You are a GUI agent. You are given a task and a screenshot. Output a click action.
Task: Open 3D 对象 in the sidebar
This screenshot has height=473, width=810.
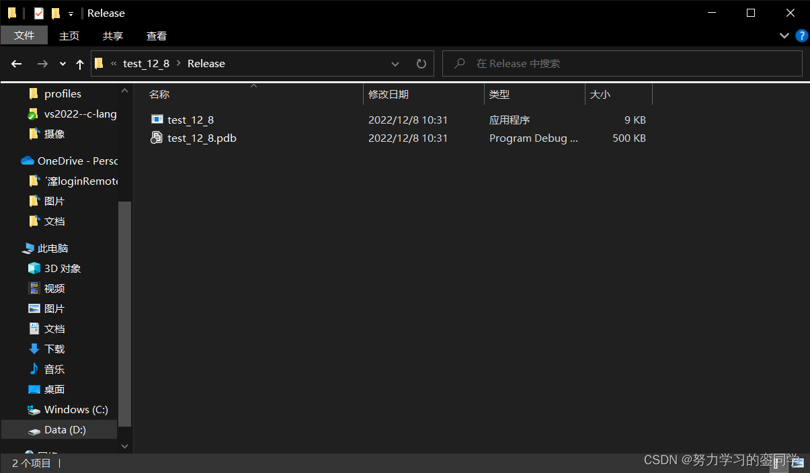tap(63, 269)
